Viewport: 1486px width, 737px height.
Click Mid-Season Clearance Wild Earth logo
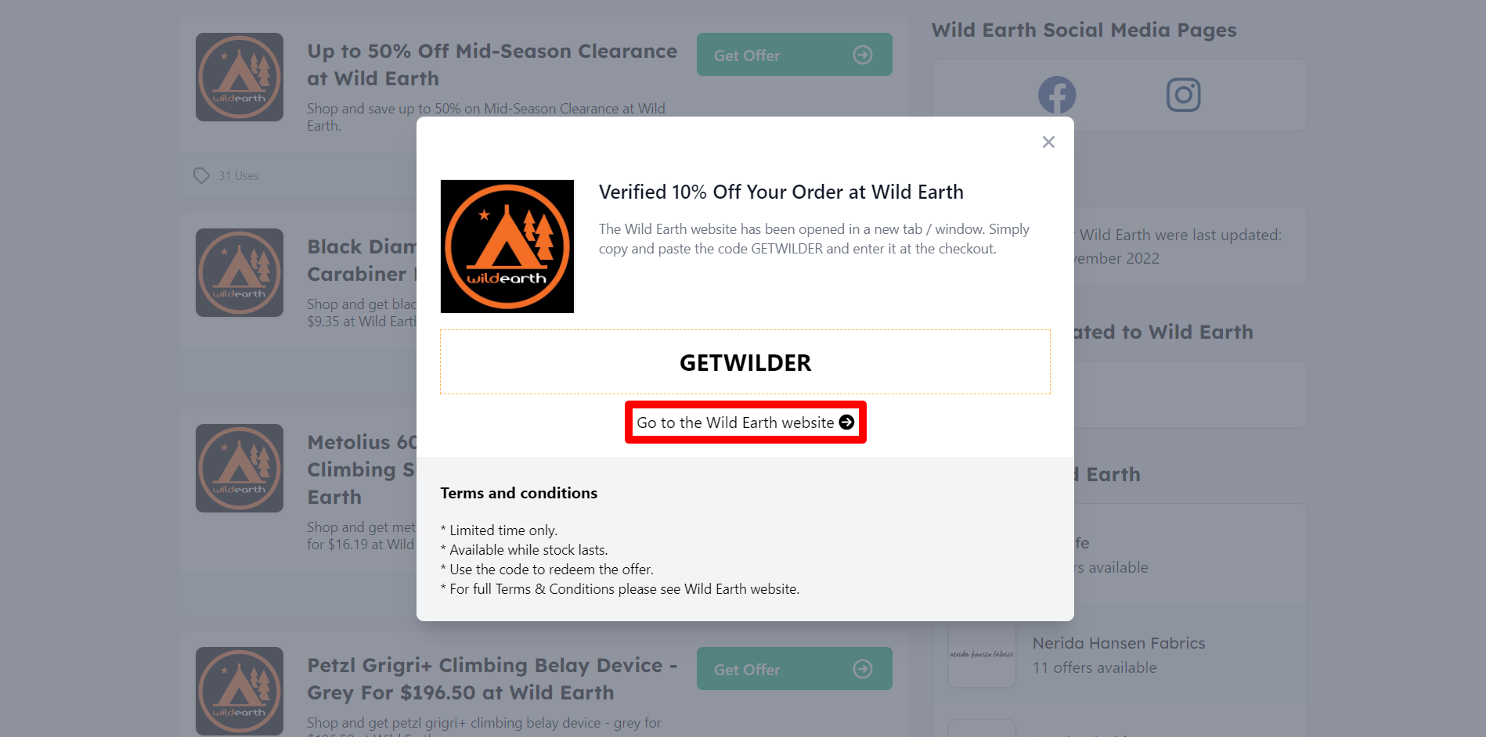240,77
